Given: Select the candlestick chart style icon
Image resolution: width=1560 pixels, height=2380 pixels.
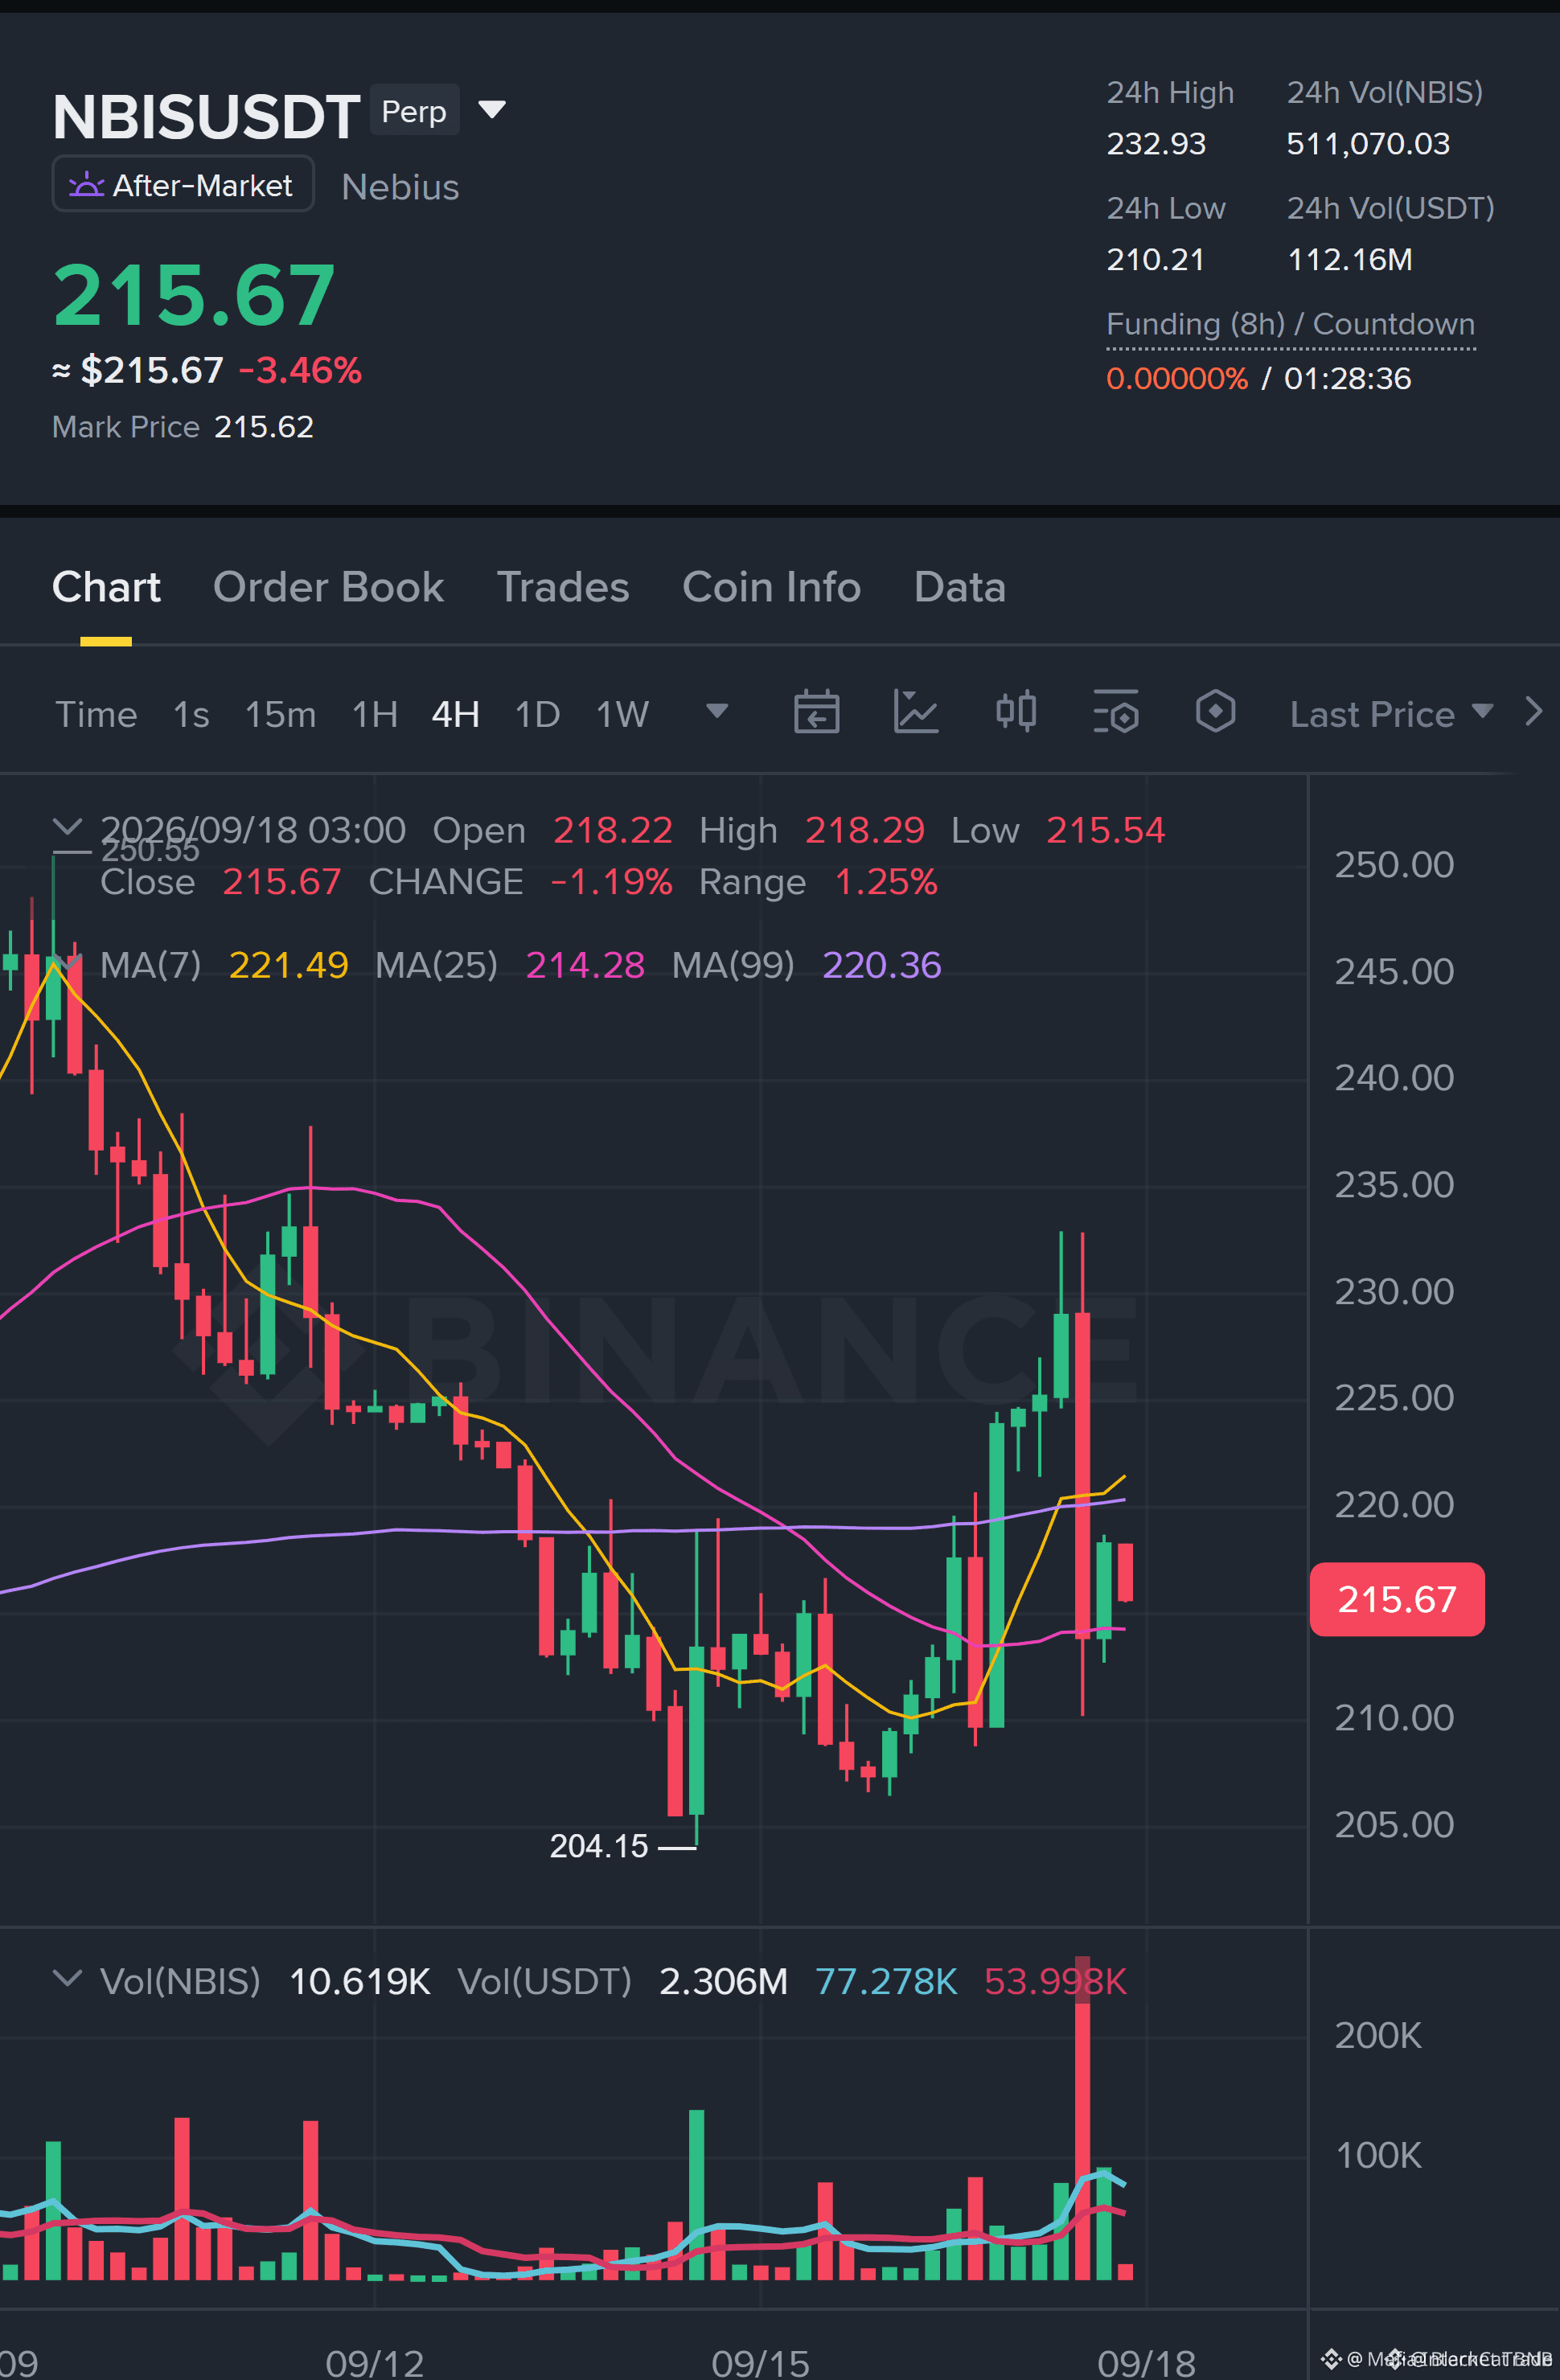Looking at the screenshot, I should 1015,712.
